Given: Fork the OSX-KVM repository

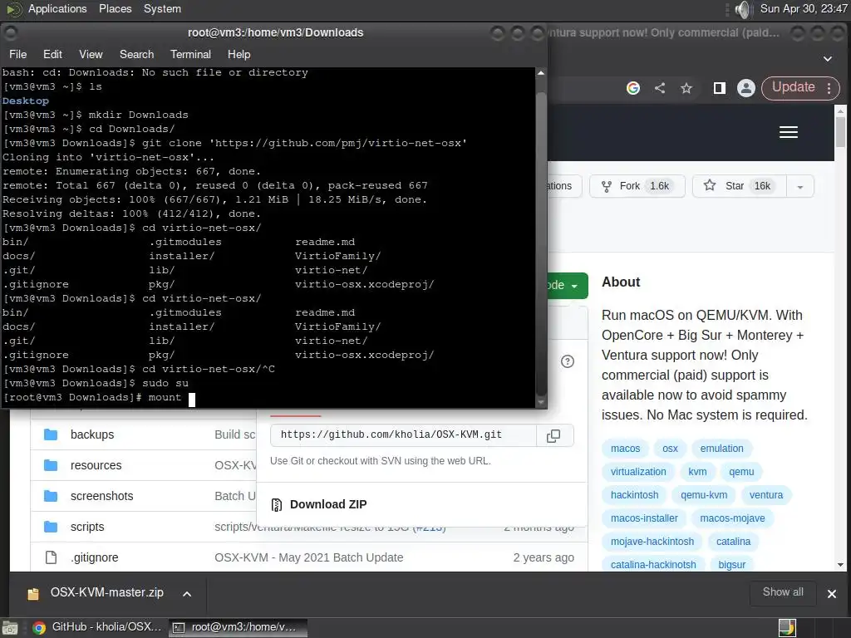Looking at the screenshot, I should [x=637, y=186].
